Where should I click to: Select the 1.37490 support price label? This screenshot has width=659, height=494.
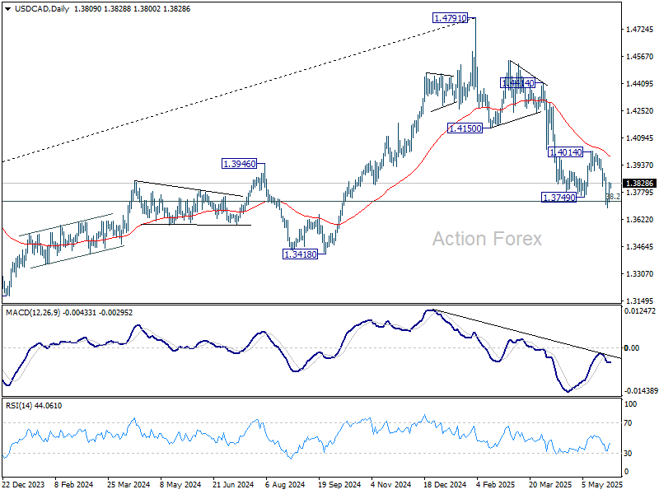(559, 198)
